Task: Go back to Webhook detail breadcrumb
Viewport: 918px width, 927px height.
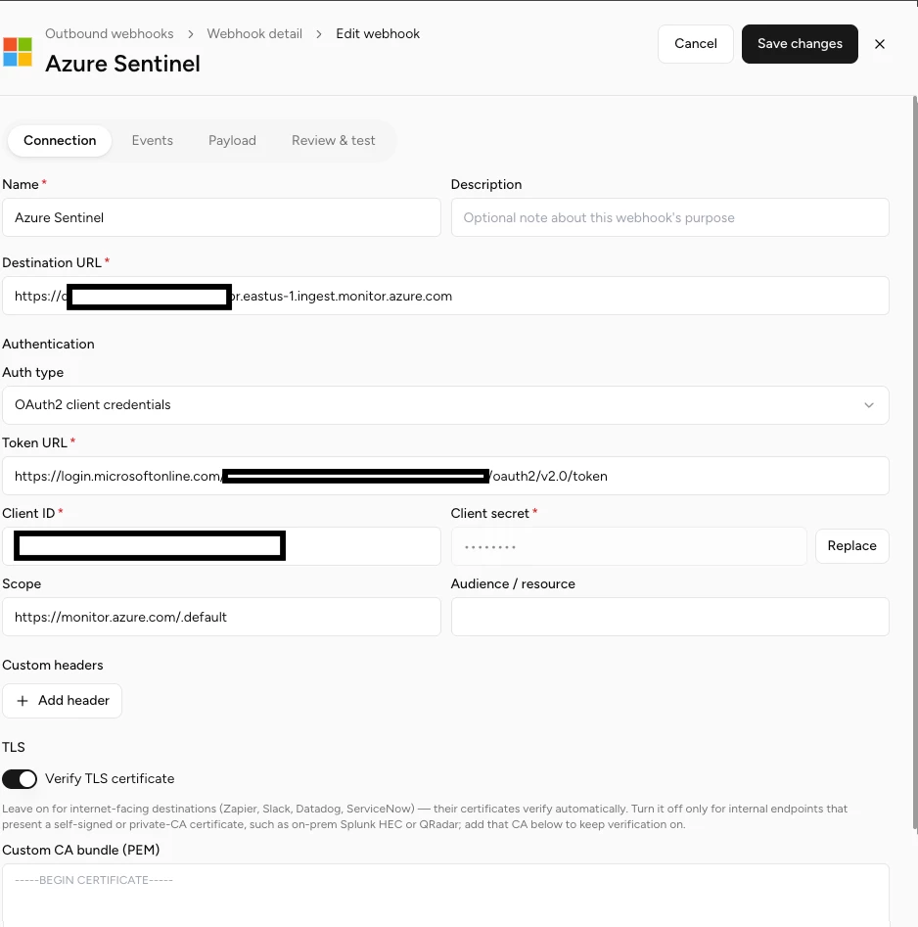Action: click(254, 33)
